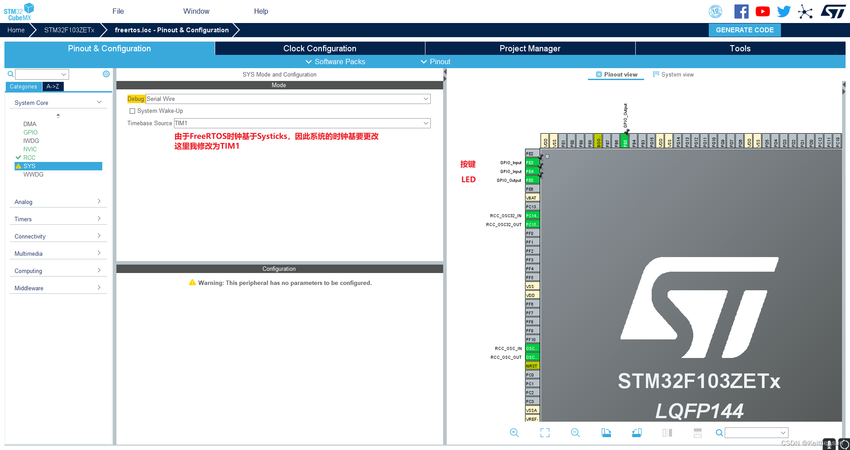Viewport: 850px width, 450px height.
Task: Select the VBAT pin
Action: pyautogui.click(x=532, y=198)
